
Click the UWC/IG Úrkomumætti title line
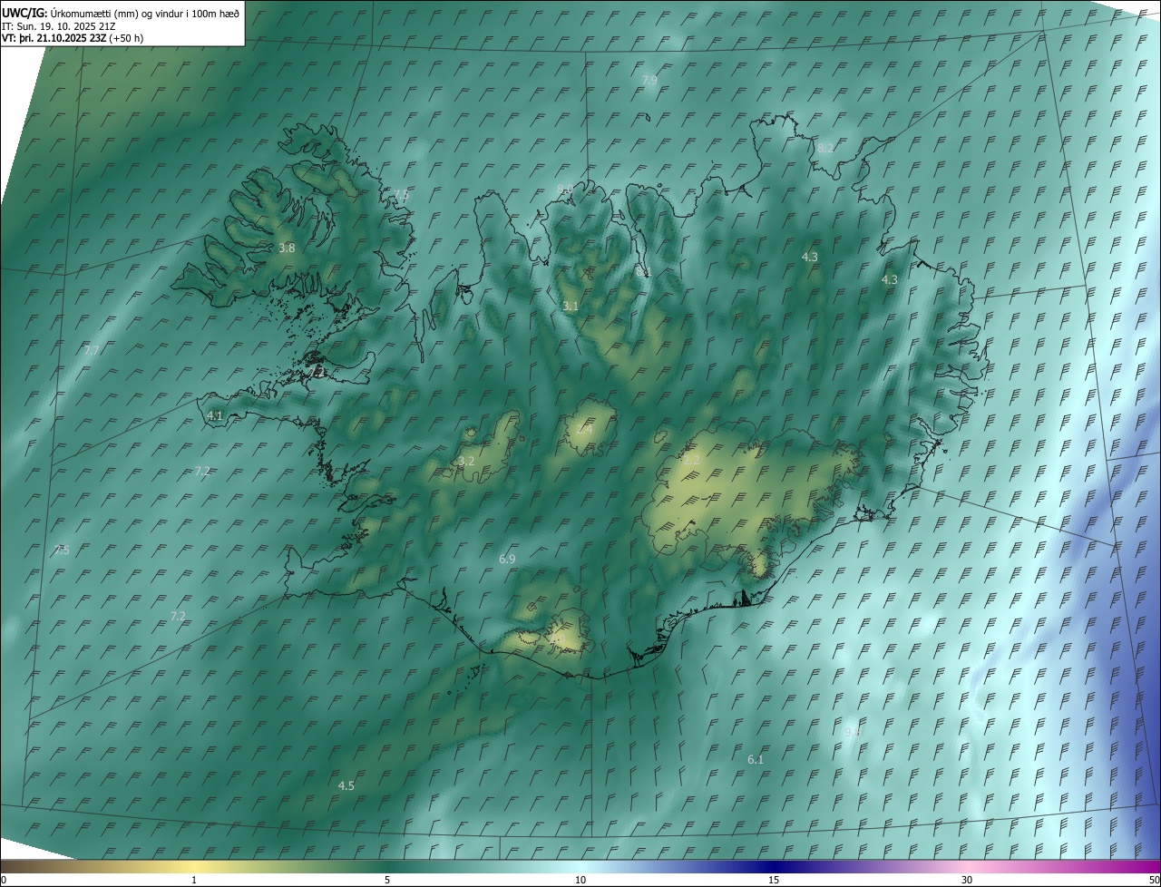(x=121, y=13)
